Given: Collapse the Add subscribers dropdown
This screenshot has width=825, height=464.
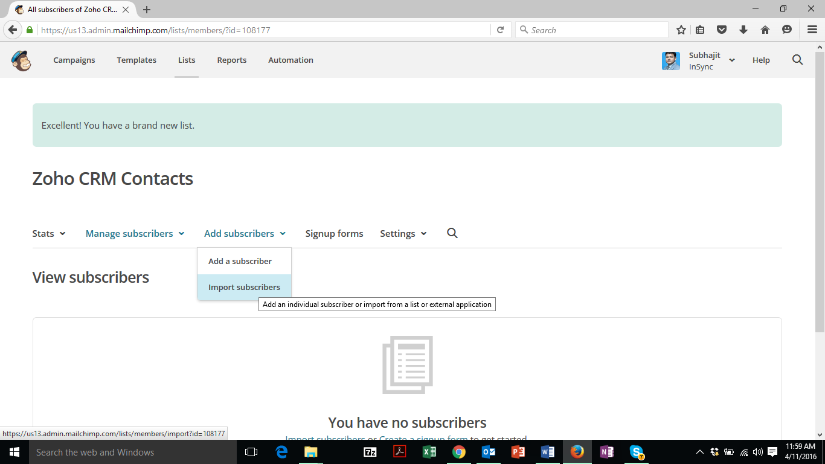Looking at the screenshot, I should 245,233.
